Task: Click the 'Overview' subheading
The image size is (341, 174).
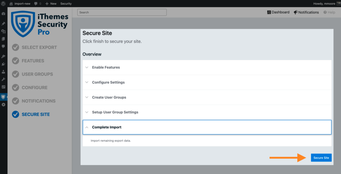Action: click(x=92, y=54)
